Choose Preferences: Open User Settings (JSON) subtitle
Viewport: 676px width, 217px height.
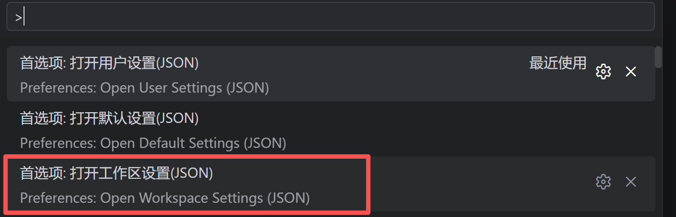[144, 88]
